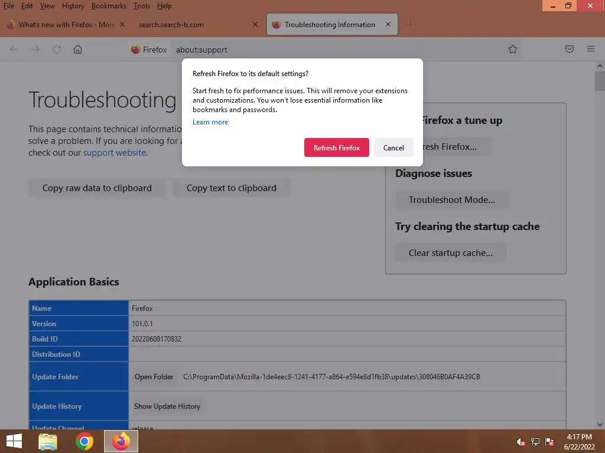Viewport: 605px width, 453px height.
Task: Open the History menu
Action: click(x=73, y=6)
